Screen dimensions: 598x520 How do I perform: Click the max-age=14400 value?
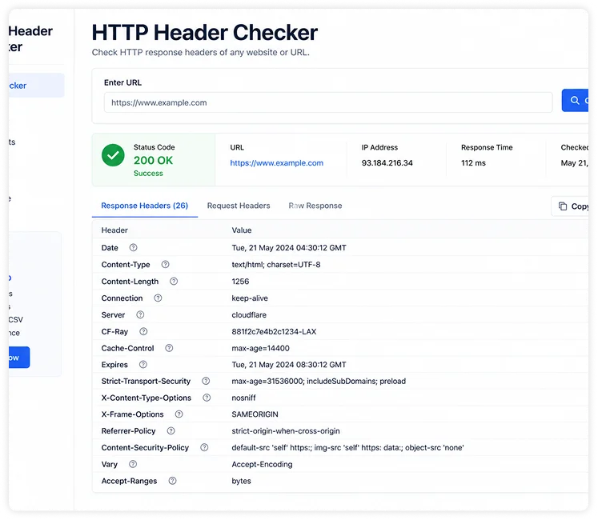260,348
